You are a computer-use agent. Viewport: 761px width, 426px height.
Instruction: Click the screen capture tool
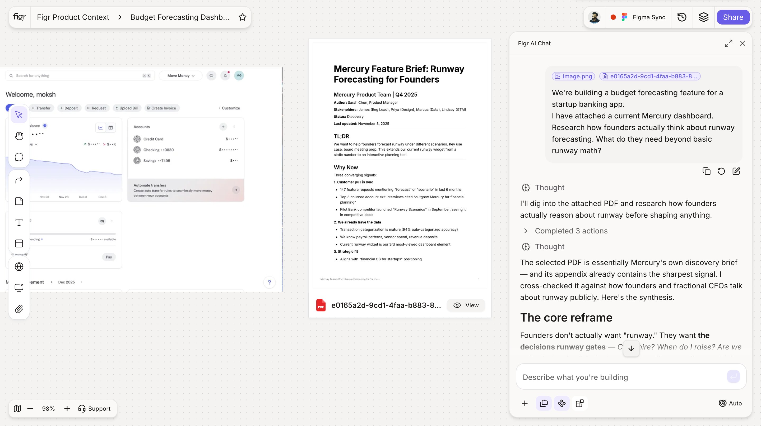coord(19,288)
